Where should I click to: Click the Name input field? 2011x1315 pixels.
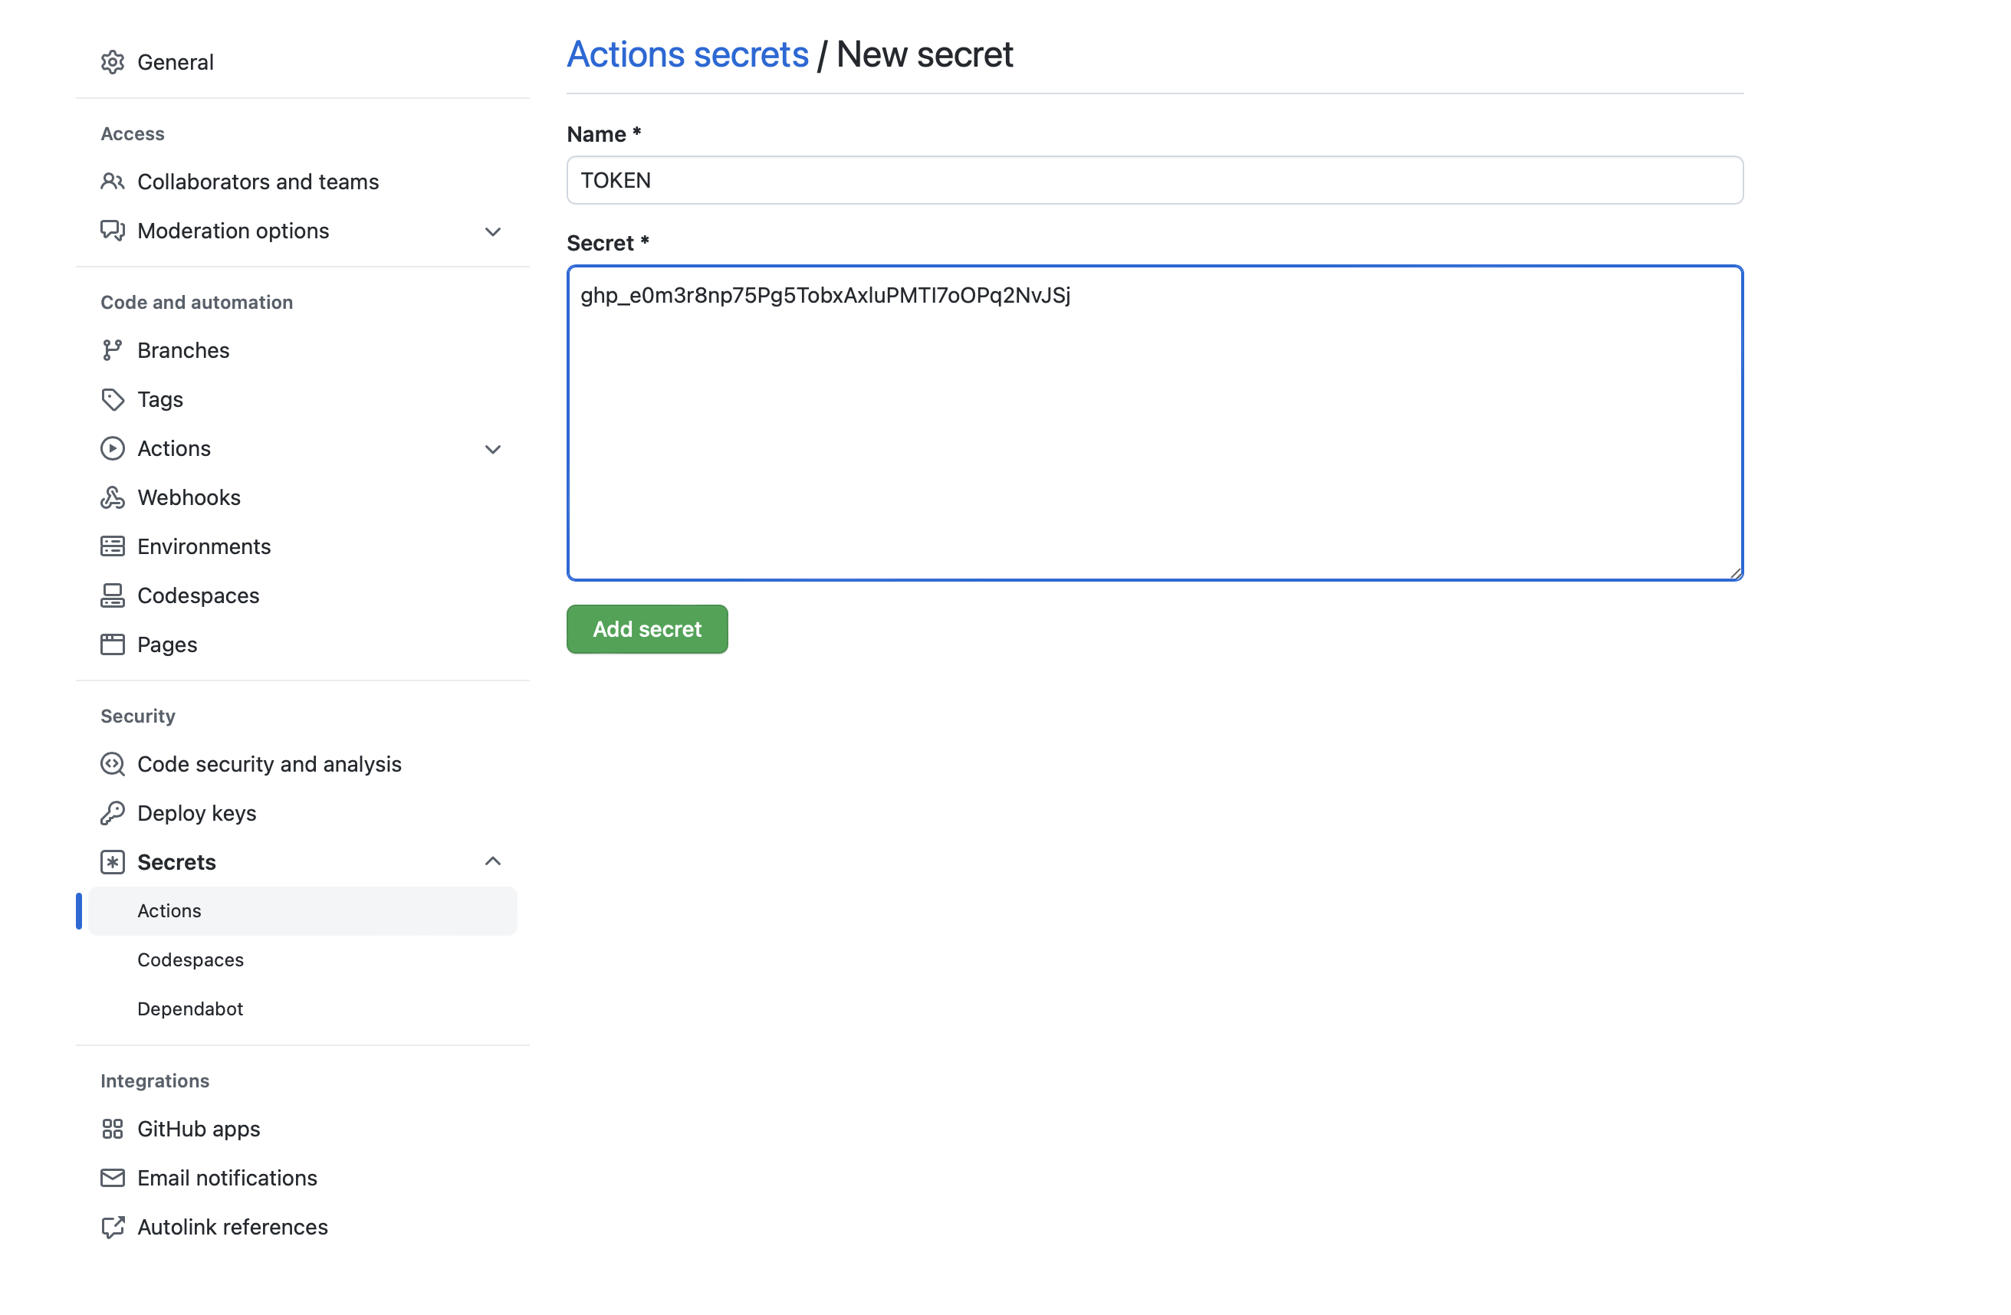1154,180
